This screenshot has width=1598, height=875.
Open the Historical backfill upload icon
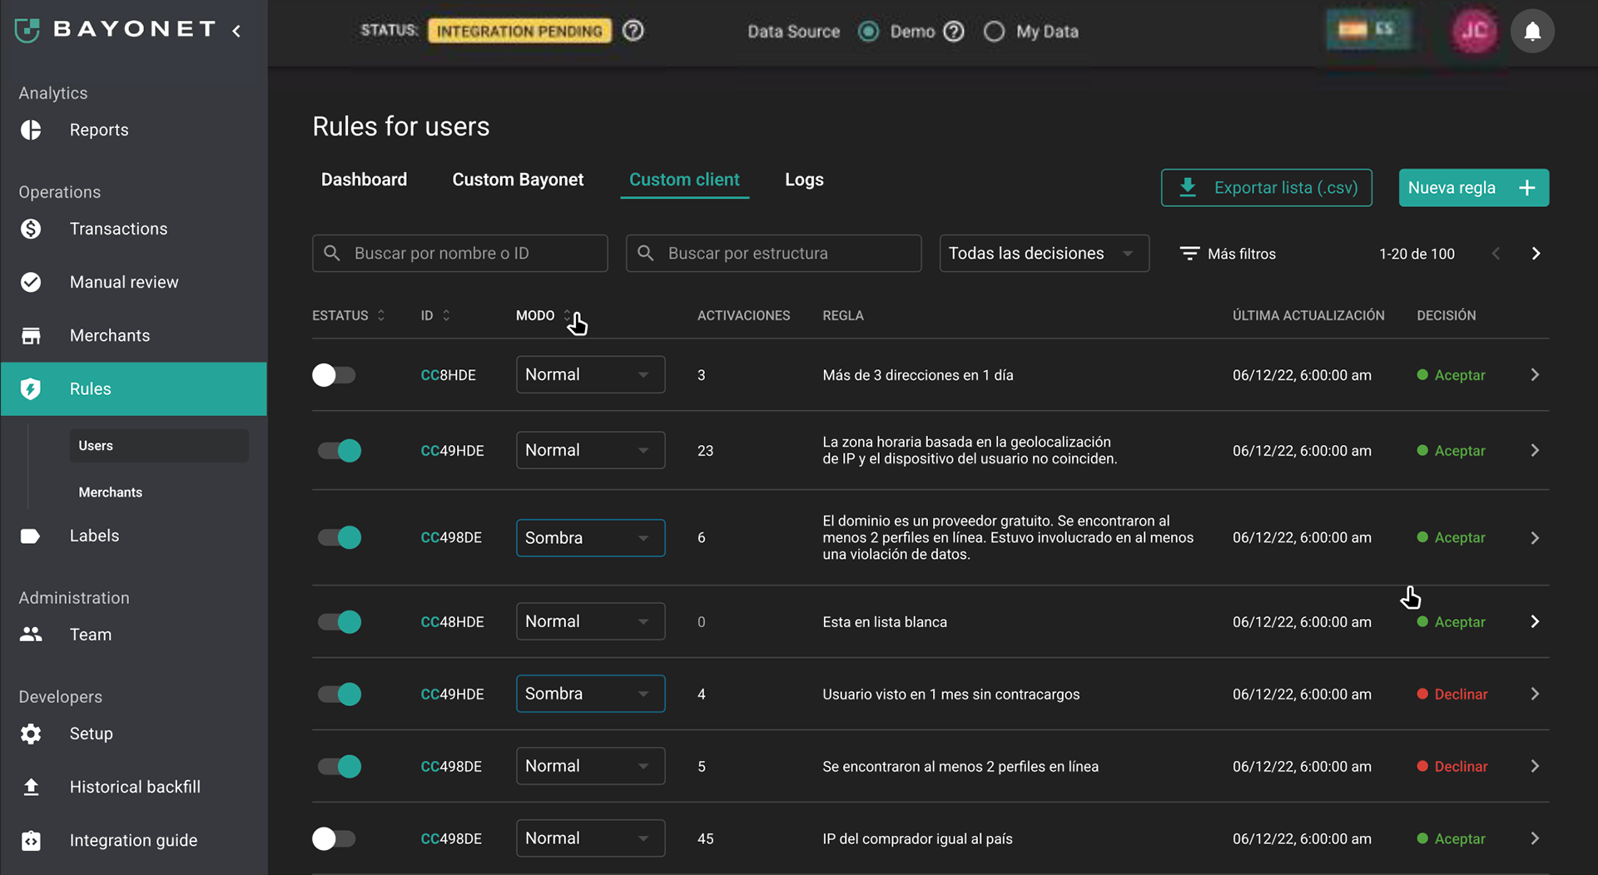pos(31,787)
